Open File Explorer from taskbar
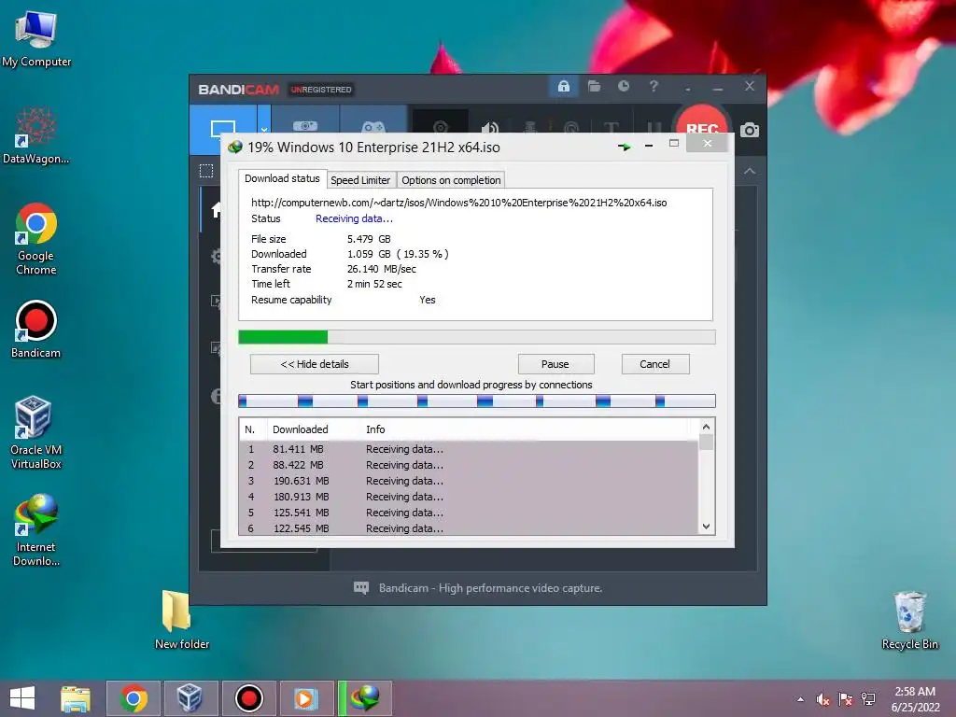The image size is (956, 717). tap(76, 698)
